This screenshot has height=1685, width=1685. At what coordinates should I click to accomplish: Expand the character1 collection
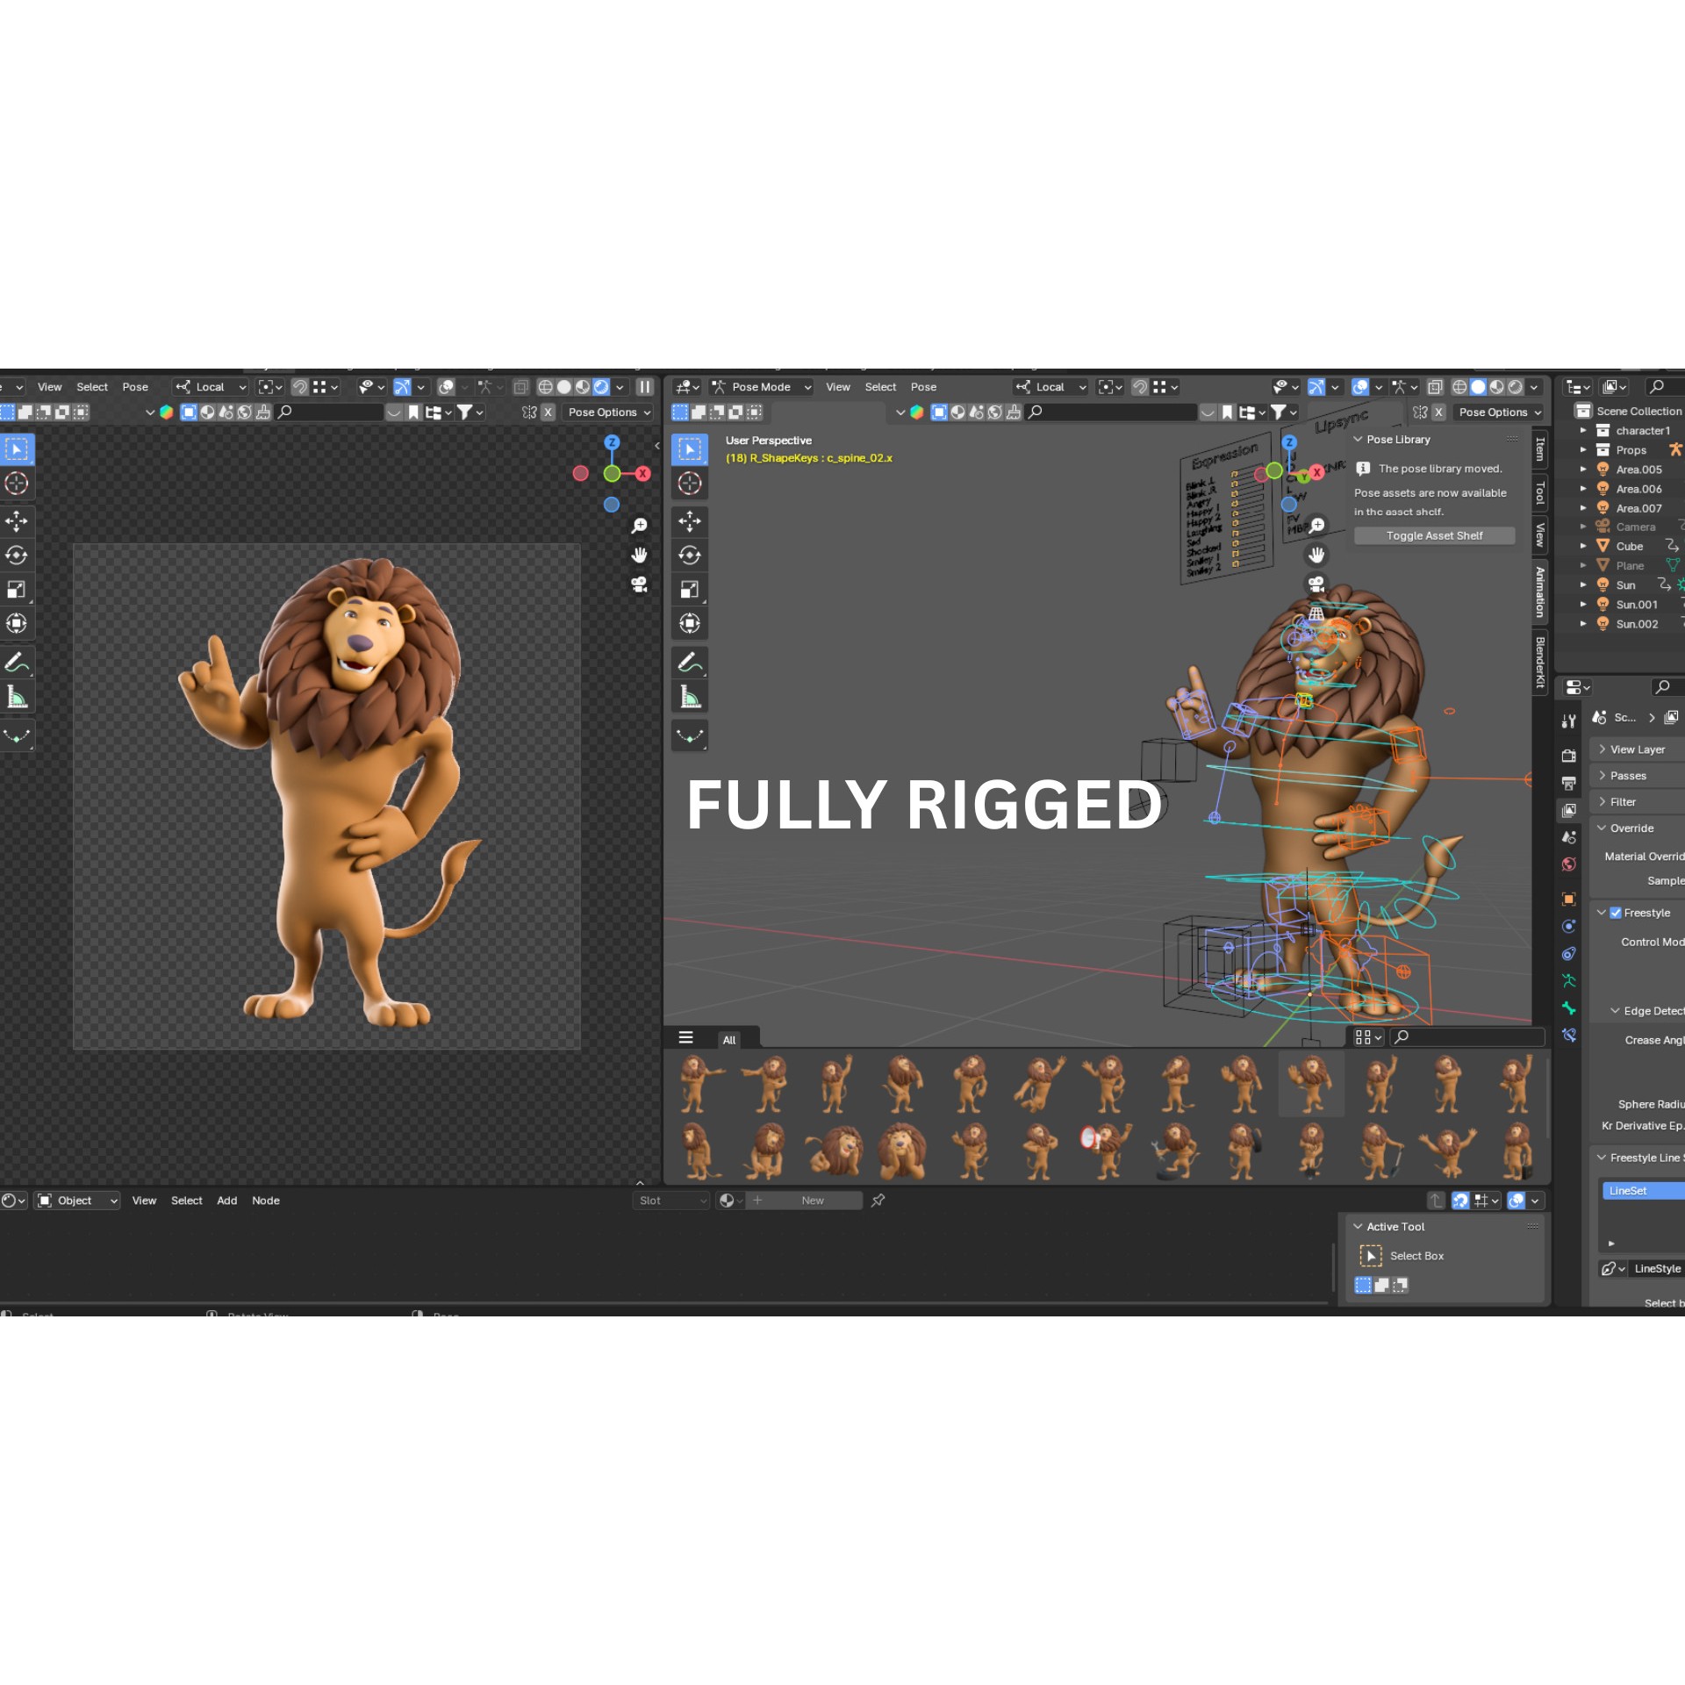coord(1584,430)
